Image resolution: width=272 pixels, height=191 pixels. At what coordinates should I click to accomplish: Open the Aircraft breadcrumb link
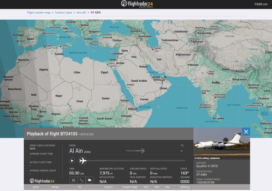[81, 13]
